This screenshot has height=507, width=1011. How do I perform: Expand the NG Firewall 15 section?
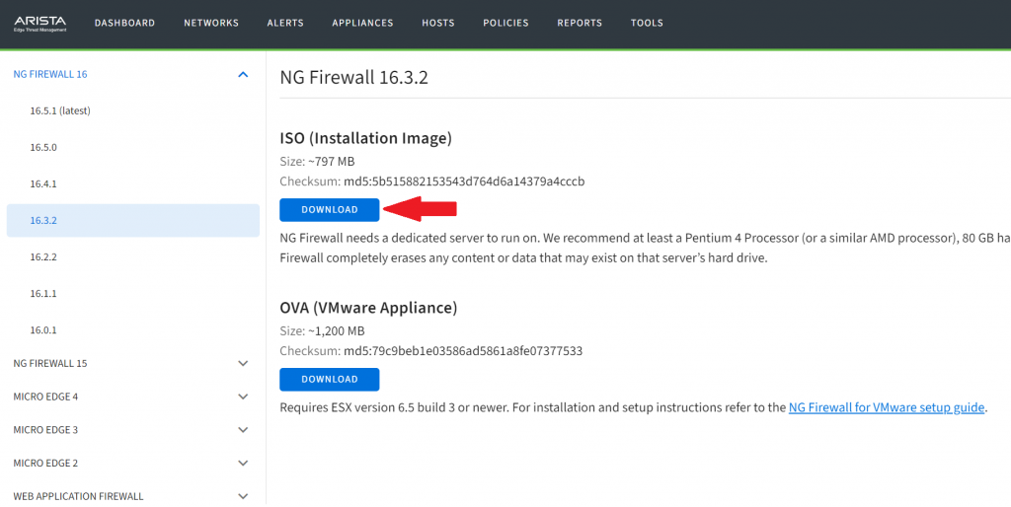pyautogui.click(x=243, y=363)
